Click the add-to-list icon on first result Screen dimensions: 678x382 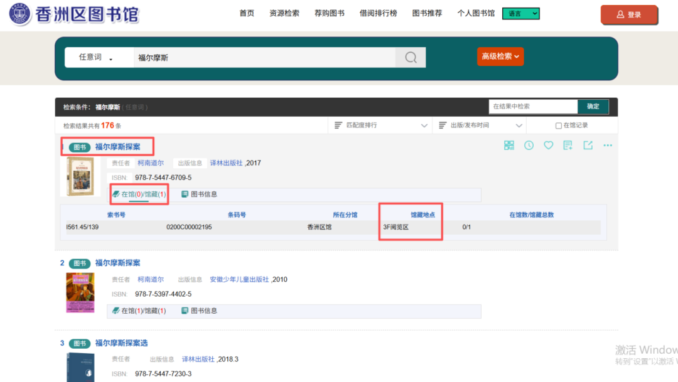point(568,146)
